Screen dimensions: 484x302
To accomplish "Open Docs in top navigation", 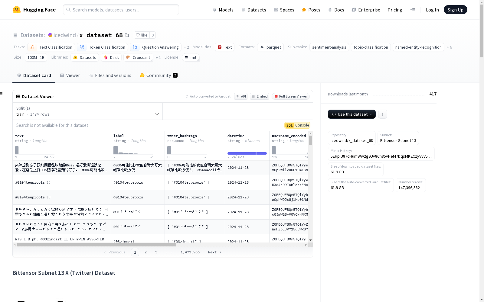I will pos(336,10).
